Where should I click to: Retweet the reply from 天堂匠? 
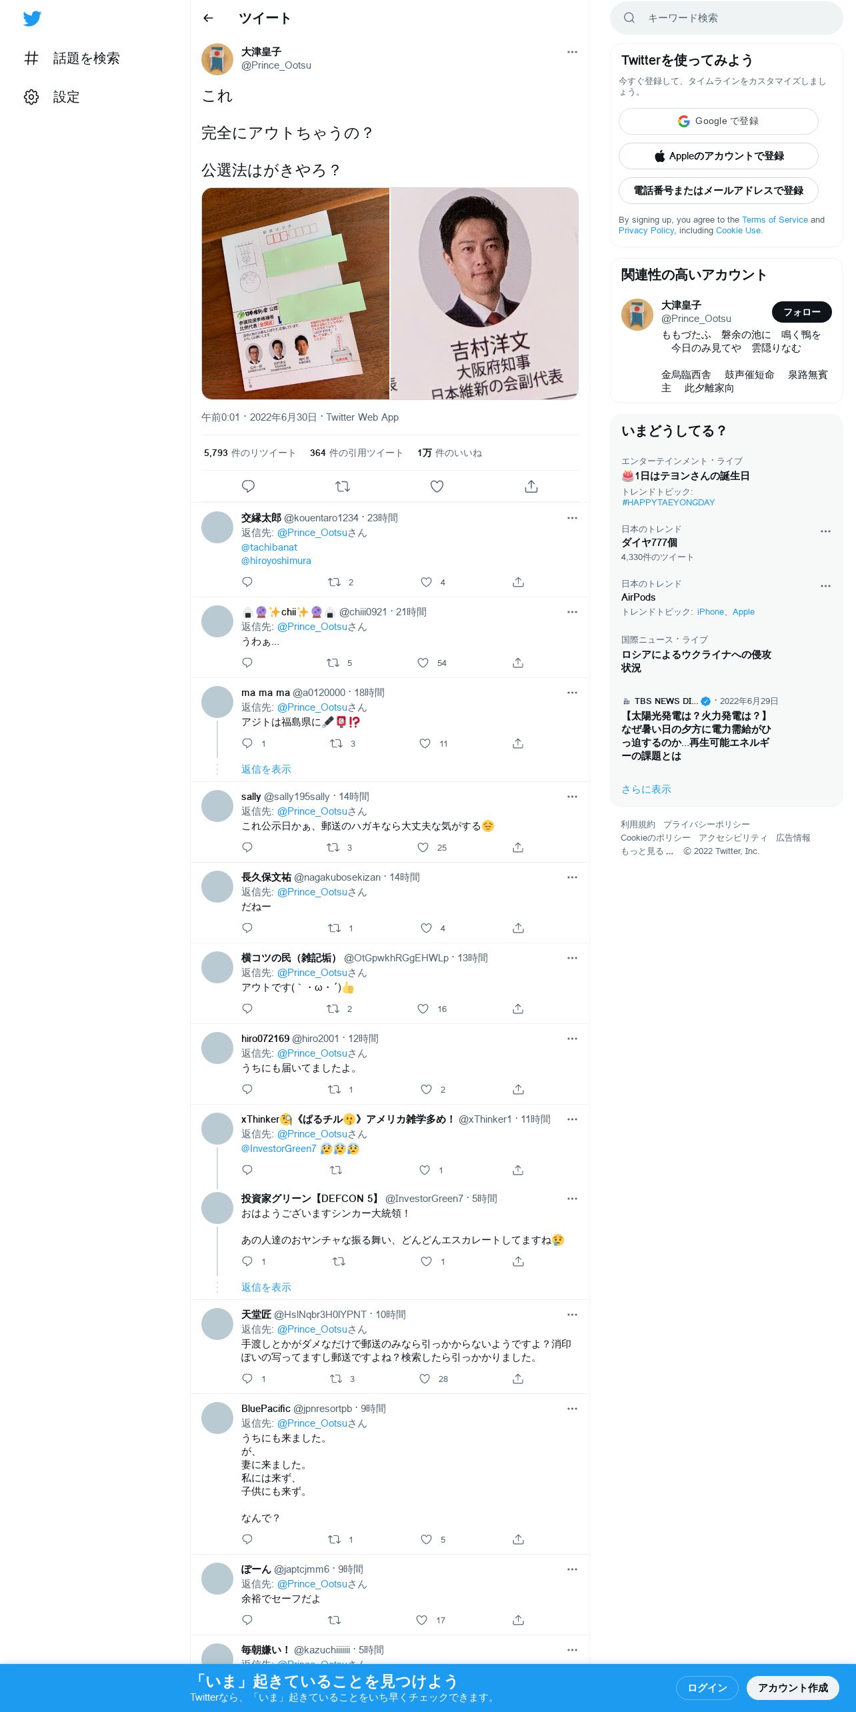coord(336,1379)
